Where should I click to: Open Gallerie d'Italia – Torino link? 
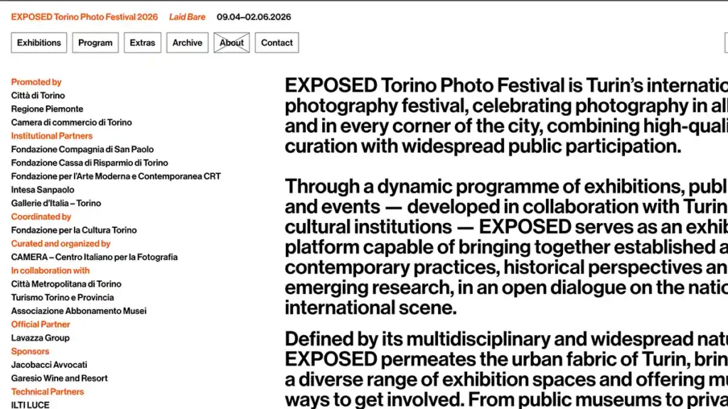click(56, 203)
